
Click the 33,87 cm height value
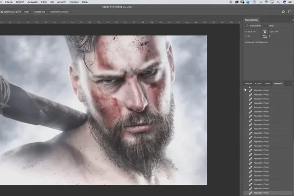(274, 32)
